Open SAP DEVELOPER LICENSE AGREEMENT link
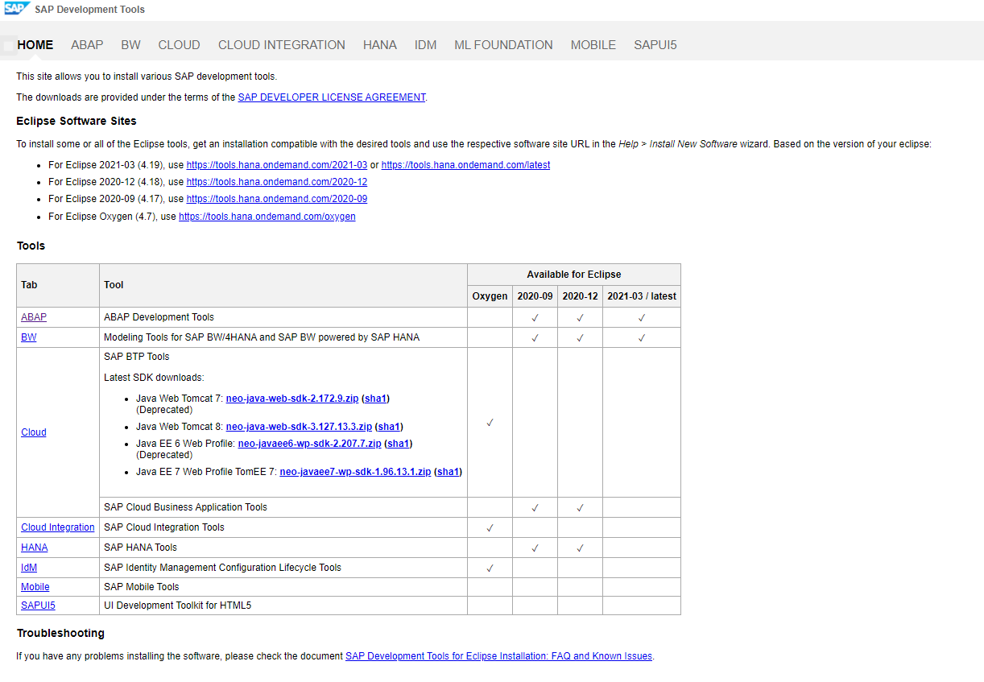Viewport: 984px width, 682px height. pyautogui.click(x=332, y=97)
